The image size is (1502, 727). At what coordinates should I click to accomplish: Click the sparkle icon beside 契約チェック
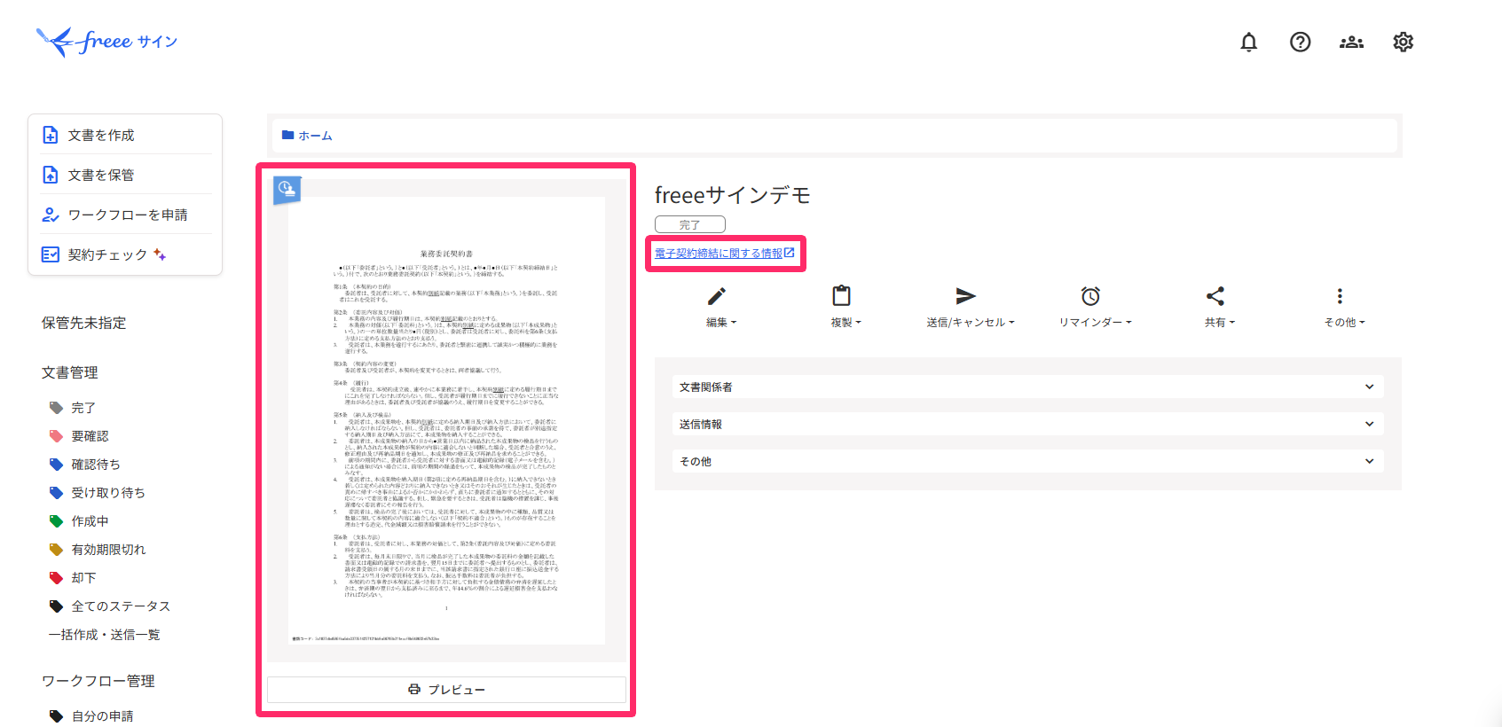click(x=160, y=254)
